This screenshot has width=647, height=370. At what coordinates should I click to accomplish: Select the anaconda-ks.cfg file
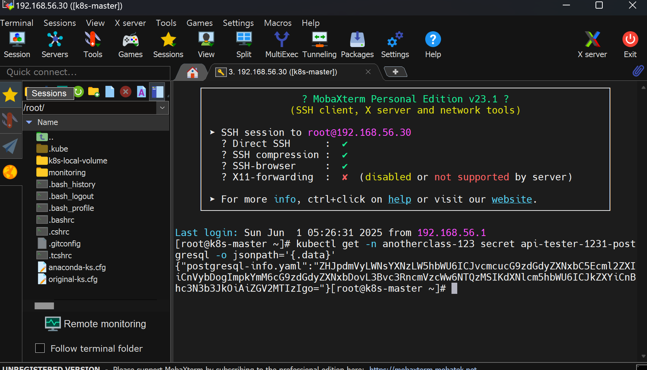pos(71,267)
